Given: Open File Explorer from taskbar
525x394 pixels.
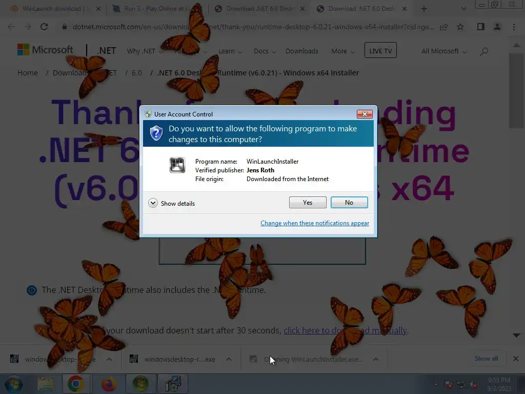Looking at the screenshot, I should [x=46, y=384].
